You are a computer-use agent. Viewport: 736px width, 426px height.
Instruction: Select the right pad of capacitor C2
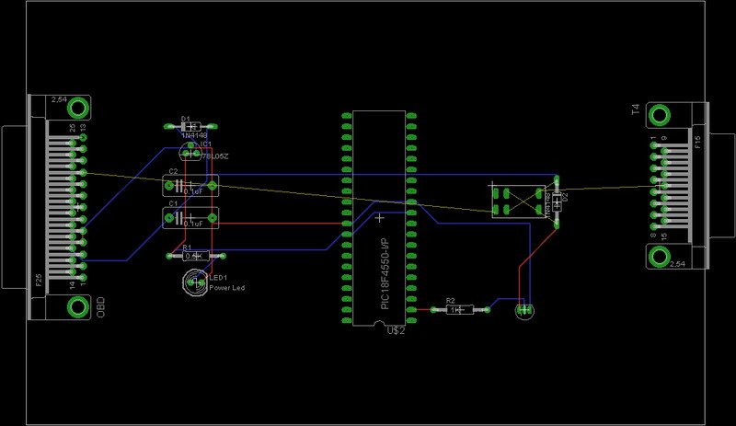(213, 186)
